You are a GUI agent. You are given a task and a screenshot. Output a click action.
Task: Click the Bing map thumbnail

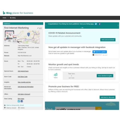coord(28,37)
